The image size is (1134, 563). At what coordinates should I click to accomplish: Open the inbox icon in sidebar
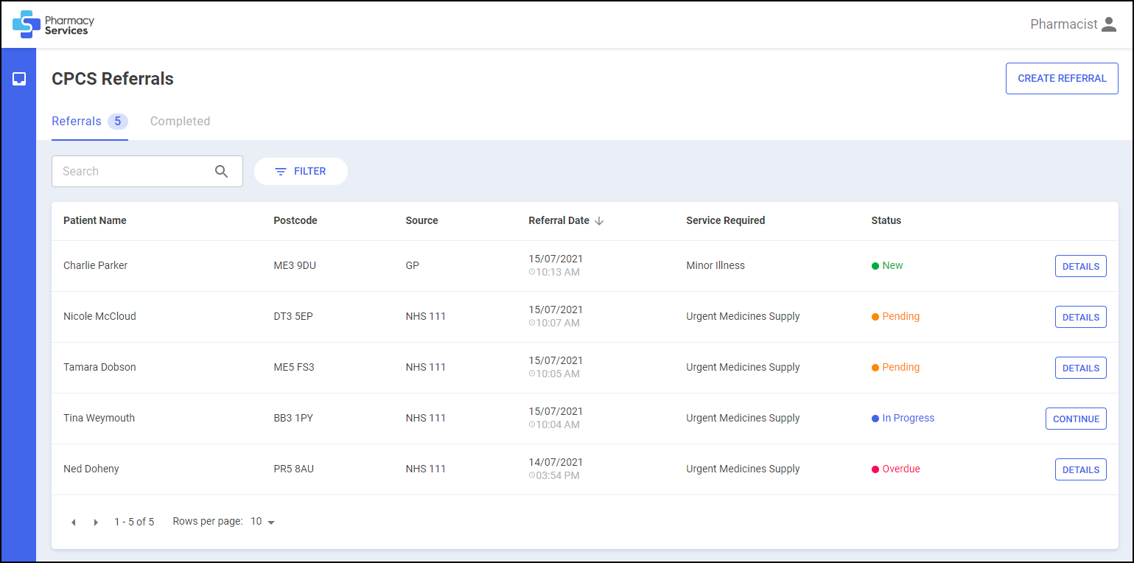(x=19, y=79)
